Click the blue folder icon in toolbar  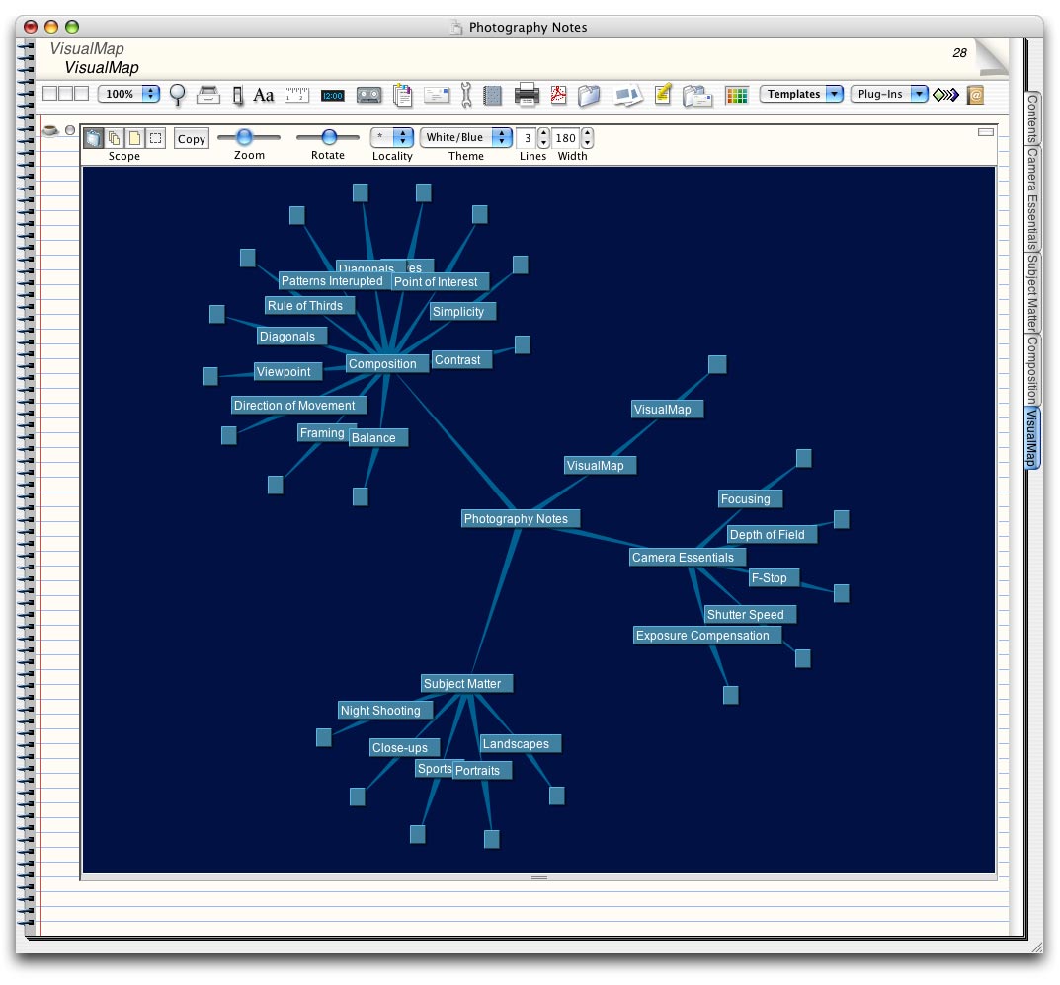click(589, 96)
